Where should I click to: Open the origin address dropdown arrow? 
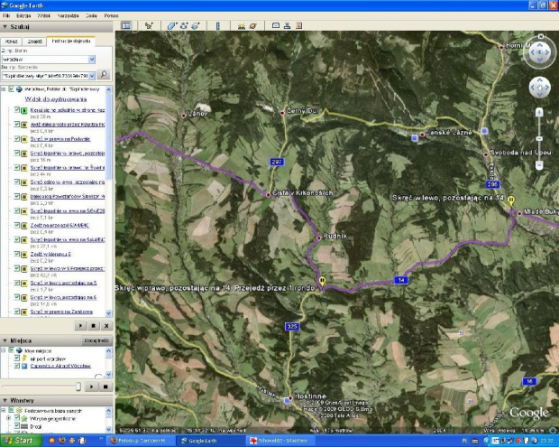click(x=92, y=60)
